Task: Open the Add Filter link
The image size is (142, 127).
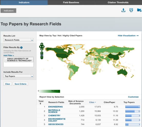Action: [x=9, y=55]
